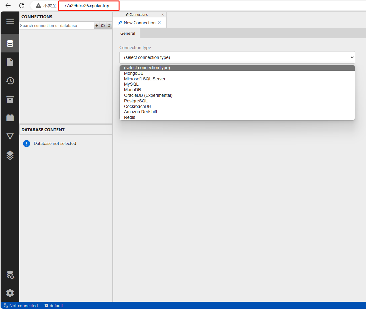Close the New Connection tab
The height and width of the screenshot is (309, 366).
(x=159, y=23)
